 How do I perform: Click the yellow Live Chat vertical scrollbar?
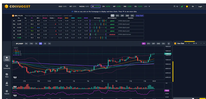click(x=173, y=71)
